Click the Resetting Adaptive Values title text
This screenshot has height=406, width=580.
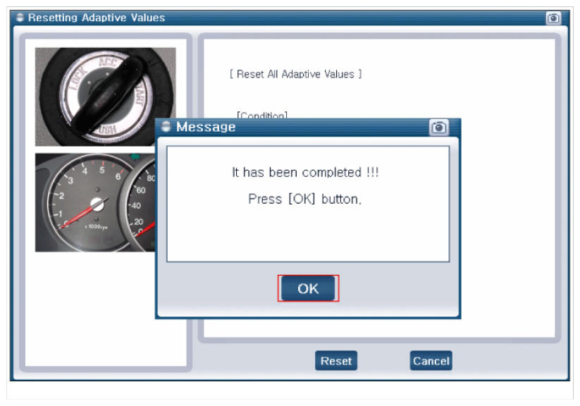(x=97, y=18)
